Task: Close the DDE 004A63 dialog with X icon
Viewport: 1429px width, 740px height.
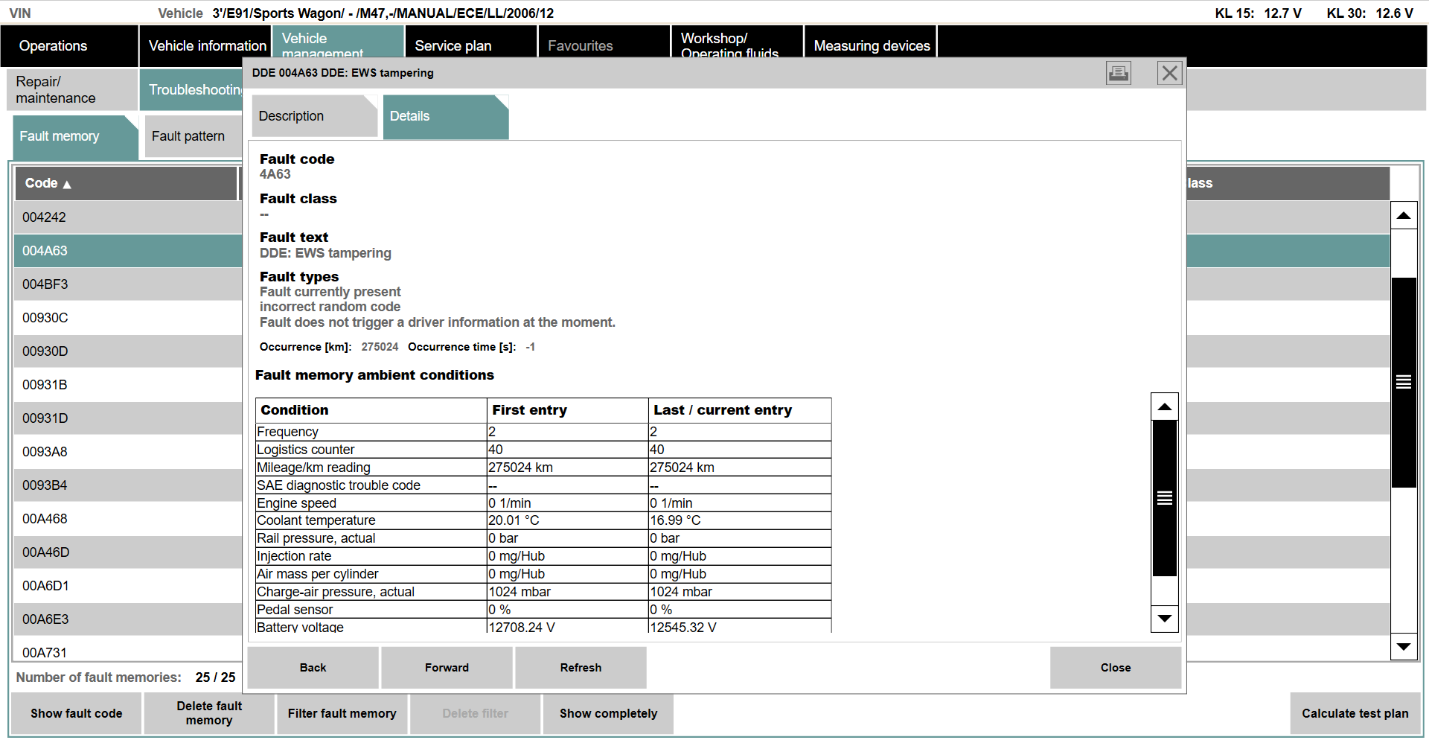Action: [1169, 73]
